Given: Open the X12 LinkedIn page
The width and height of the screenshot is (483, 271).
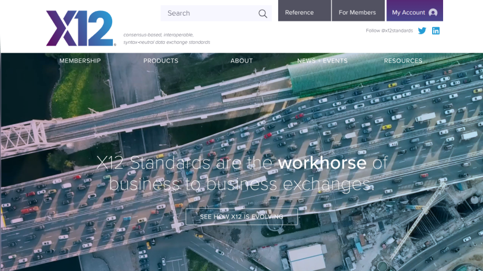Looking at the screenshot, I should tap(436, 31).
